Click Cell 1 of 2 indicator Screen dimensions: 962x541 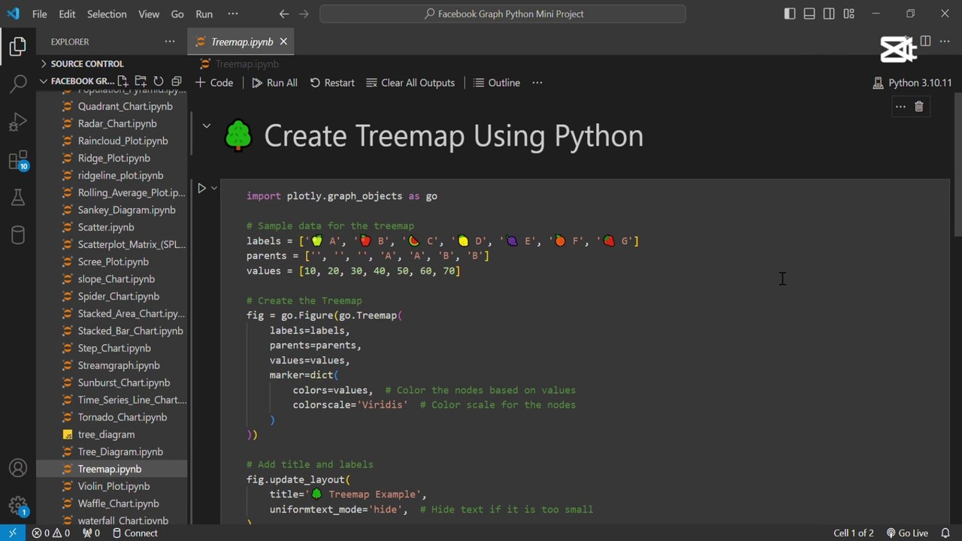(x=854, y=533)
